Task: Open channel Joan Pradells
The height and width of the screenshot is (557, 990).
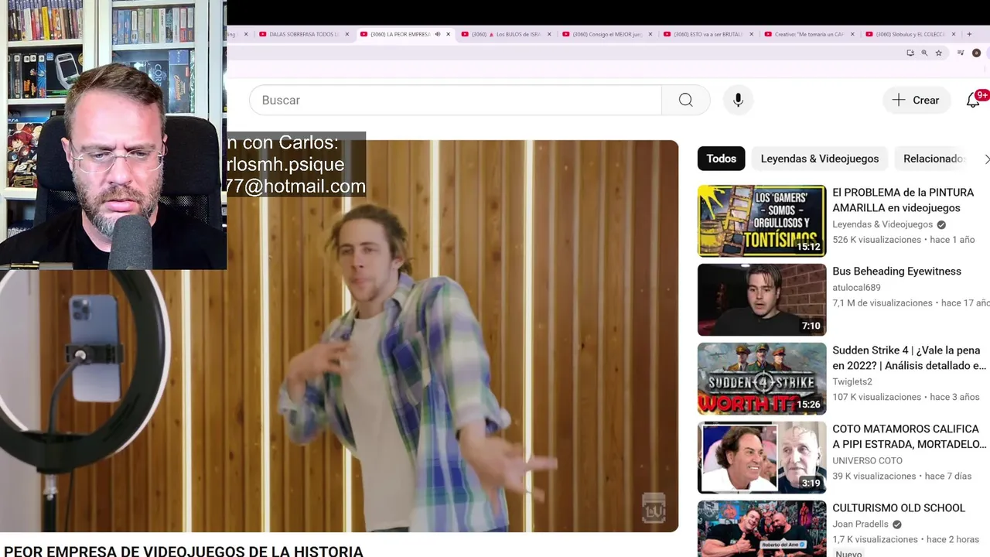Action: pyautogui.click(x=860, y=524)
